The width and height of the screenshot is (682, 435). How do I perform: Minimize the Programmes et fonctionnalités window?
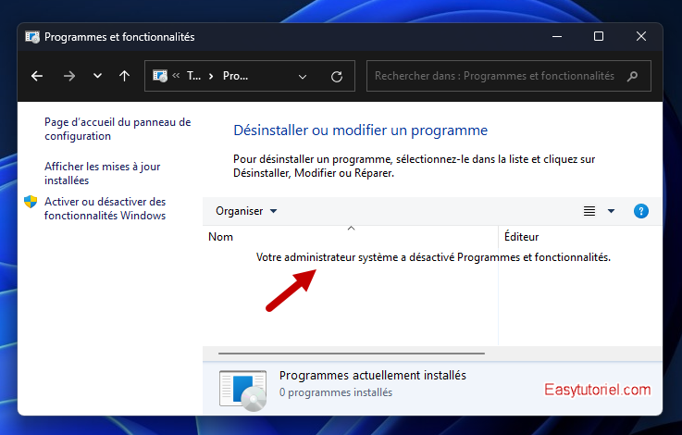point(557,36)
